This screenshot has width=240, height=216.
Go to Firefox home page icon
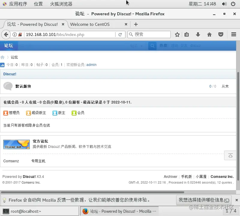click(x=209, y=34)
